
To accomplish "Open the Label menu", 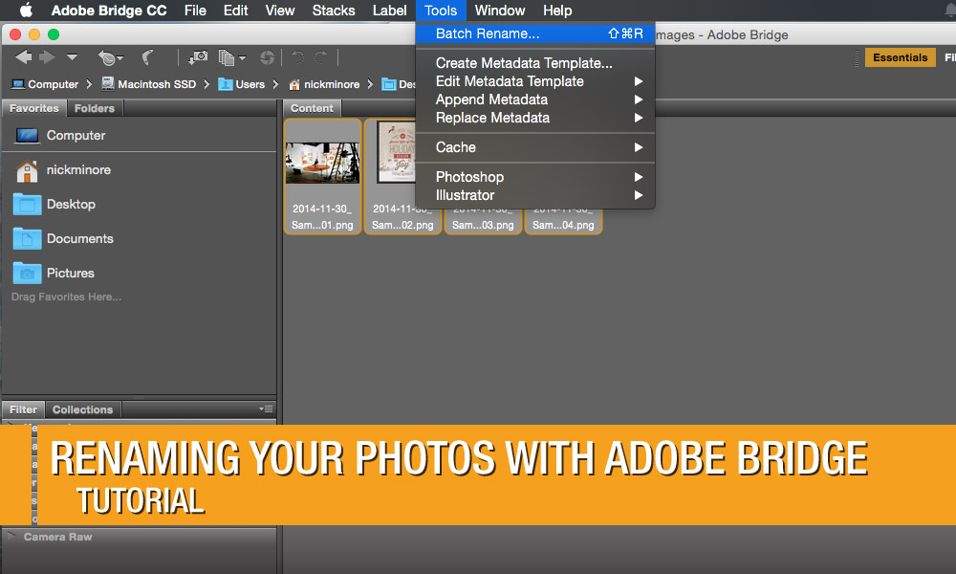I will (390, 11).
